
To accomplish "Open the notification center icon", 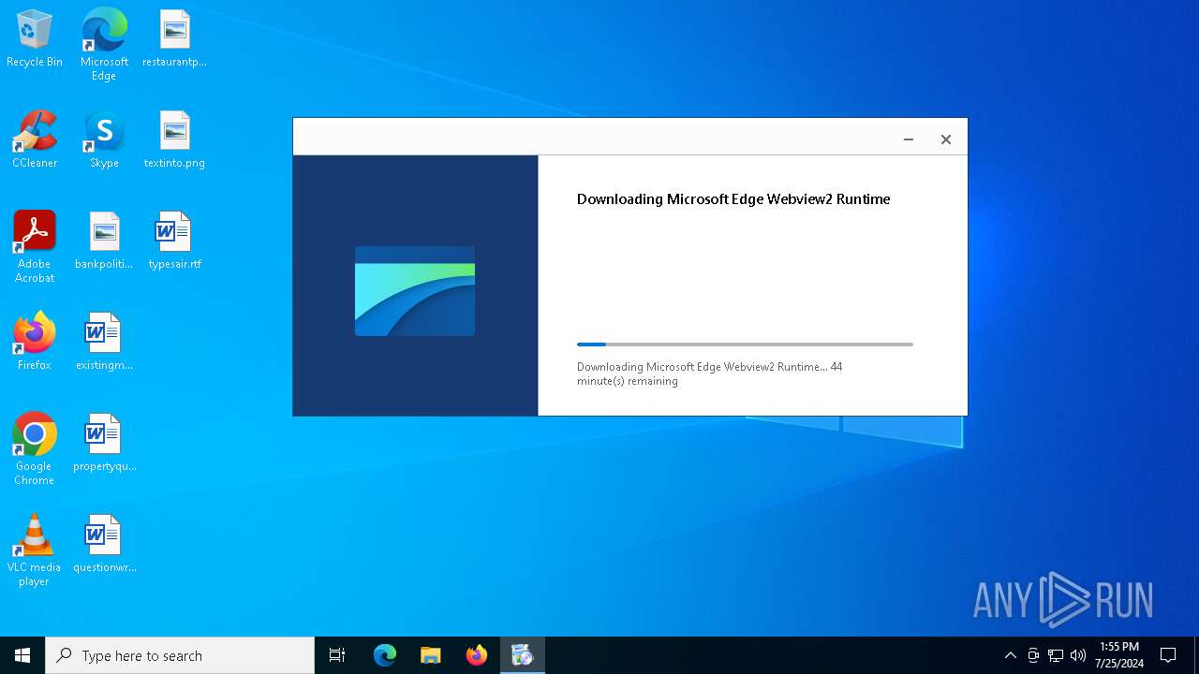I will (1168, 655).
